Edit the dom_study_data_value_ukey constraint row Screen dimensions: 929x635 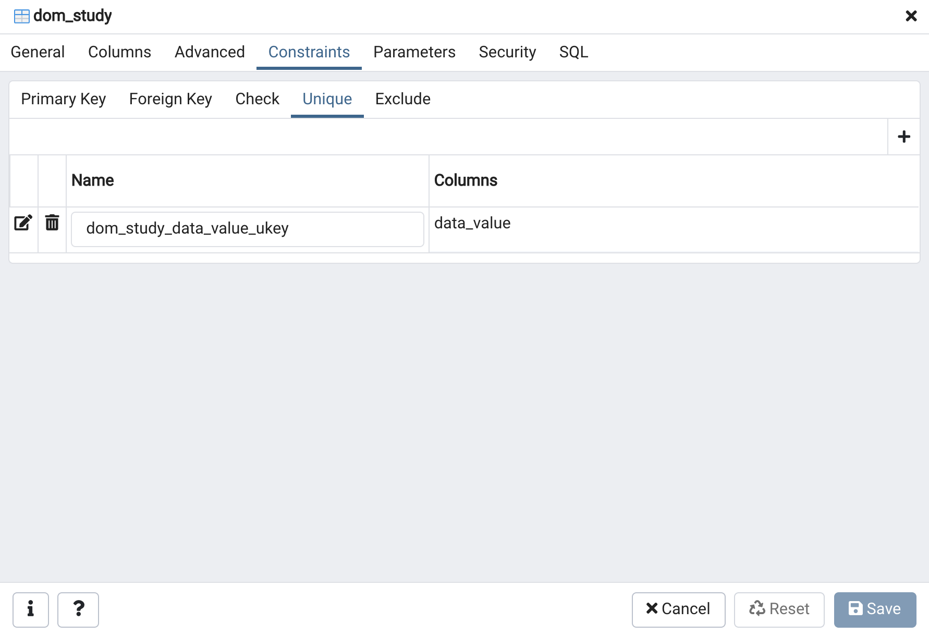[23, 223]
